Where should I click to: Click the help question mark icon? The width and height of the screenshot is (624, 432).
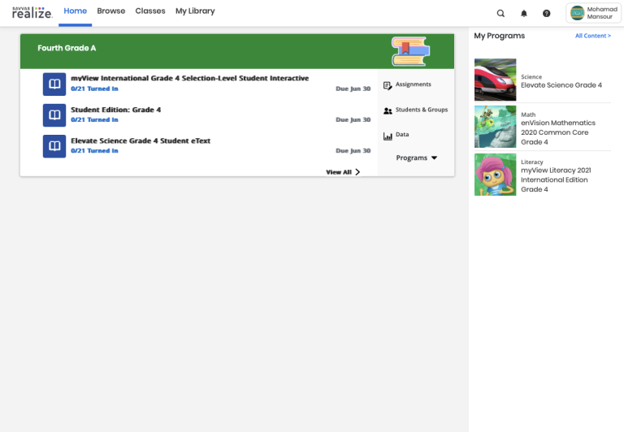[x=546, y=13]
